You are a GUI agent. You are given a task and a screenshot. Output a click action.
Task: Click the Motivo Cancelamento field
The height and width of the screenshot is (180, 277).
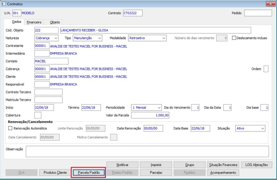click(x=114, y=137)
